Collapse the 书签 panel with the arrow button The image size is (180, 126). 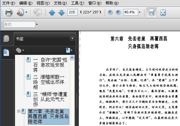[x=72, y=39]
